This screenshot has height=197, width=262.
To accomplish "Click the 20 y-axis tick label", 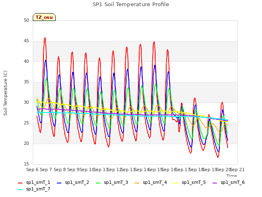I will pos(26,143).
